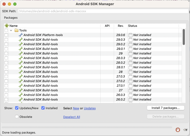This screenshot has width=190, height=136.
Task: Select the Build-tools rev 27 row name
Action: 41,90
